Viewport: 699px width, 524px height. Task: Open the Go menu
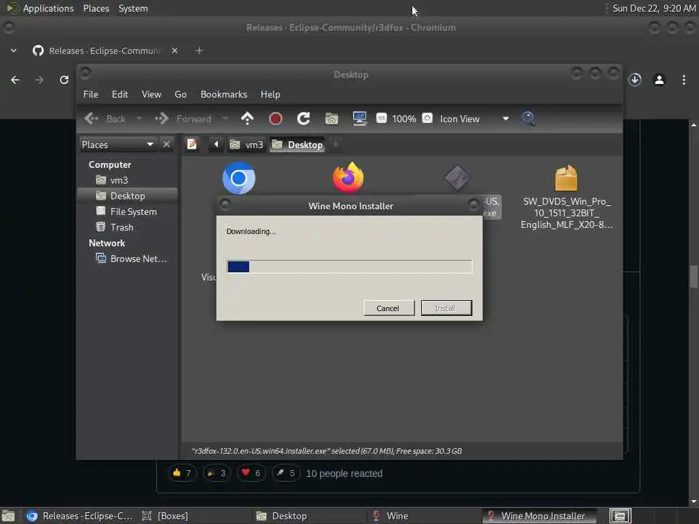(180, 94)
